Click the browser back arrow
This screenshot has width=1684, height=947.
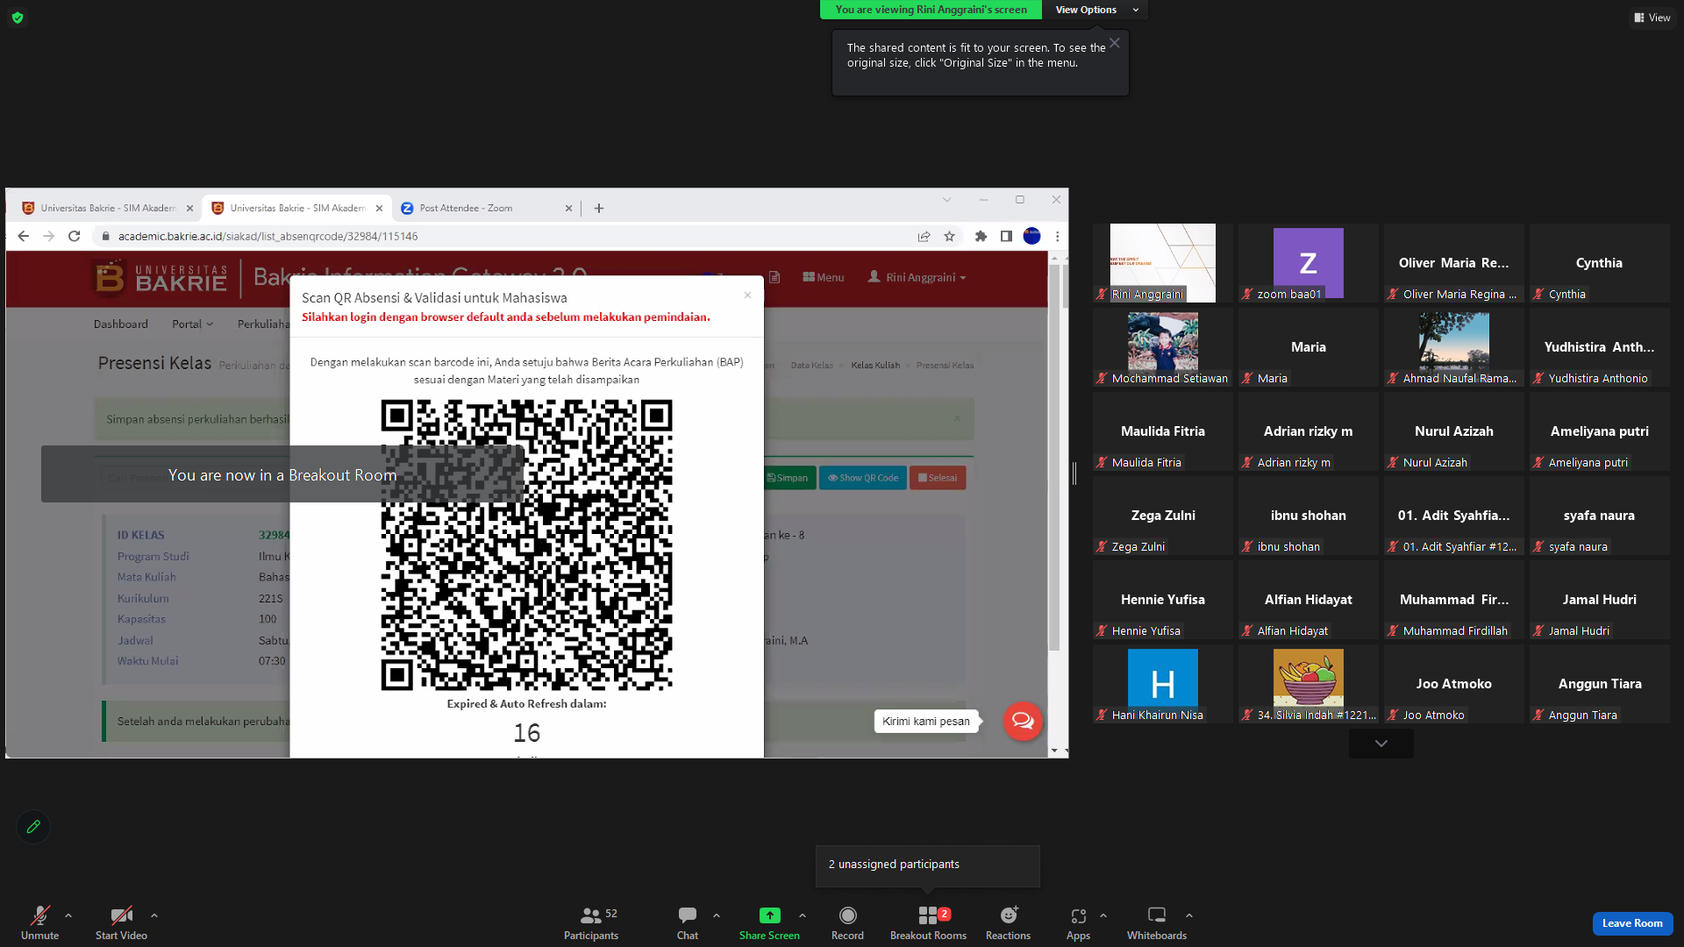24,236
